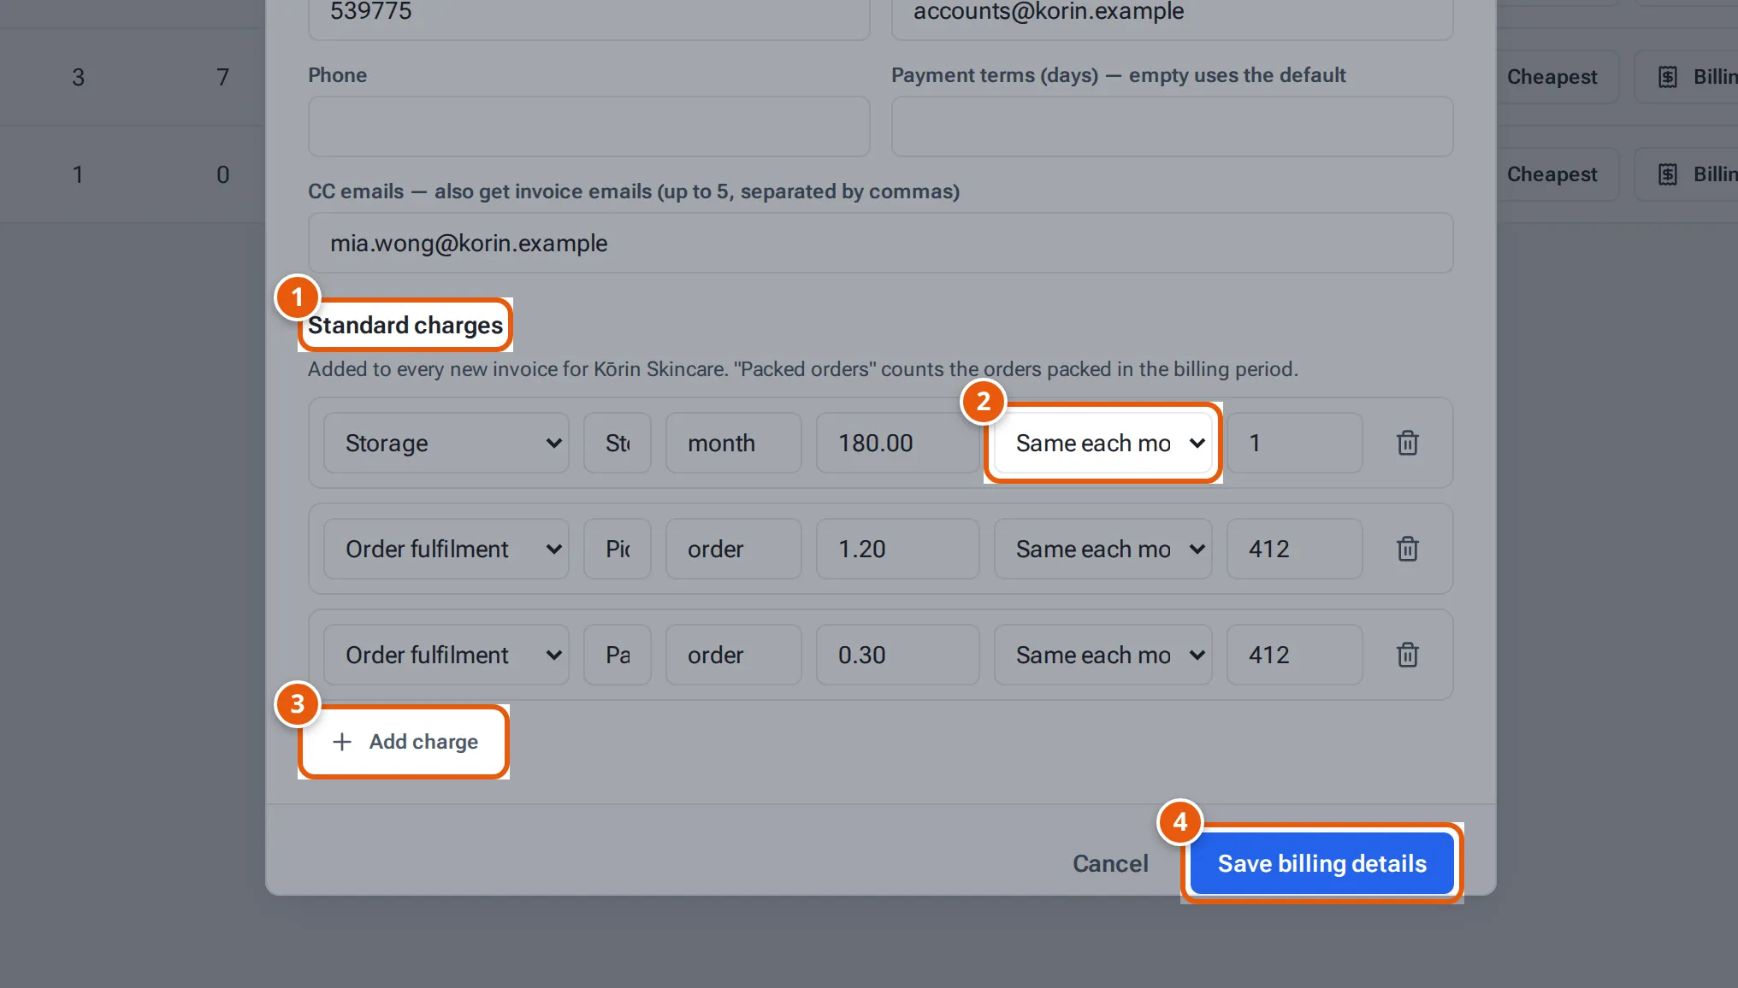Image resolution: width=1738 pixels, height=988 pixels.
Task: Open the Storage category dropdown
Action: pyautogui.click(x=446, y=443)
